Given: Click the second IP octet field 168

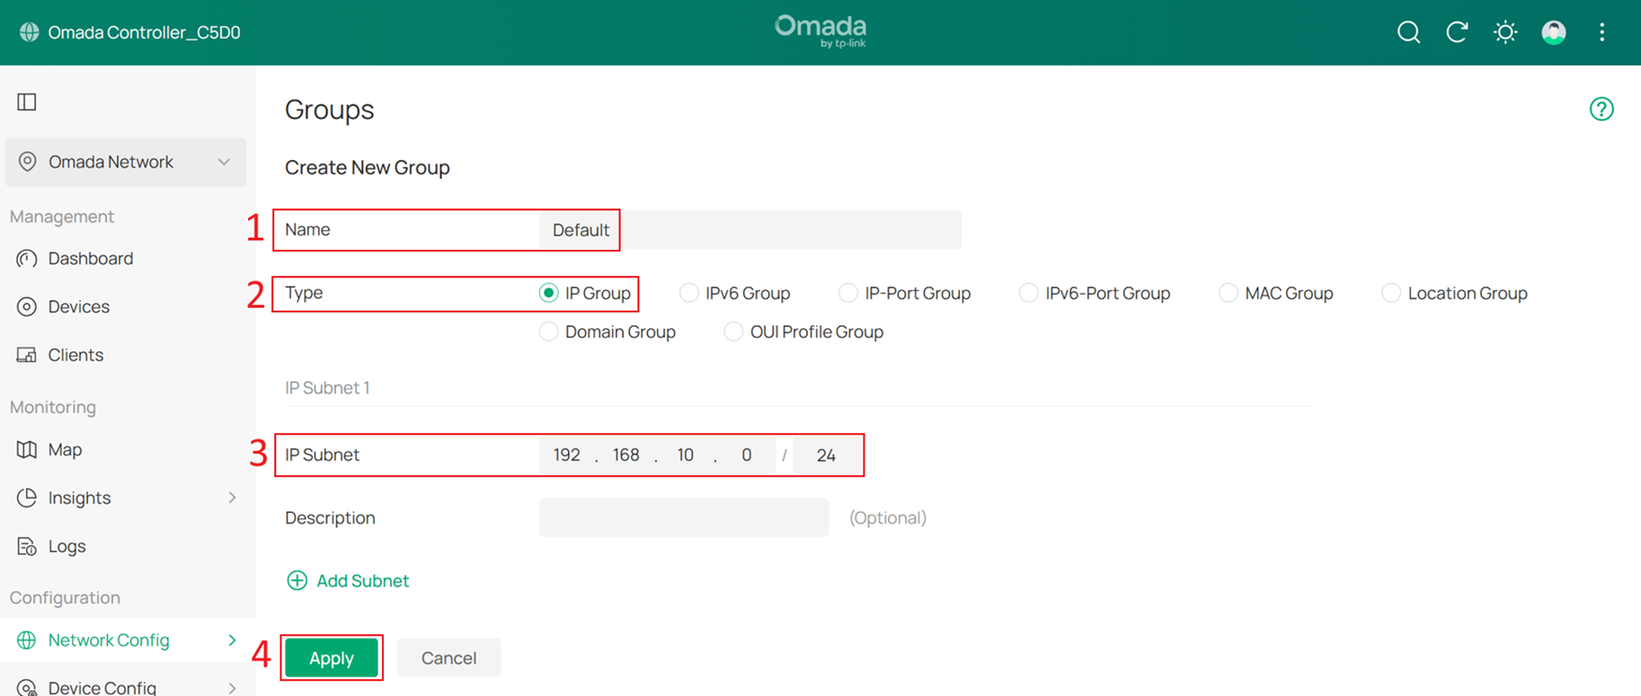Looking at the screenshot, I should point(626,454).
